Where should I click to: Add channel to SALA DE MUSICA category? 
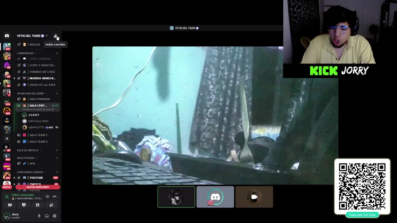click(x=57, y=150)
